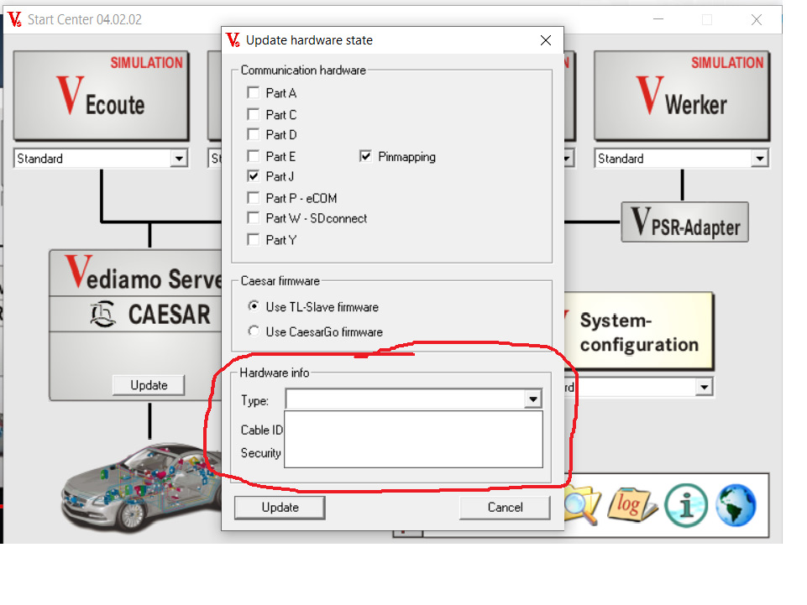Launch the Ecoute simulation tile
The width and height of the screenshot is (807, 605).
click(100, 96)
